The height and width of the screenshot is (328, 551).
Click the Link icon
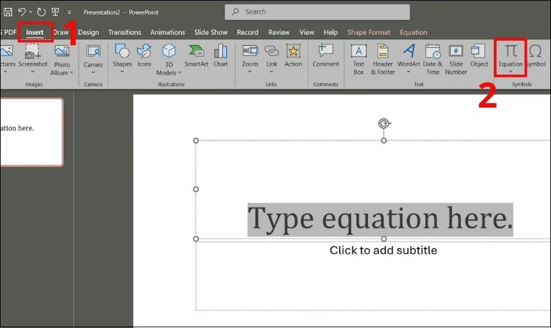point(272,51)
